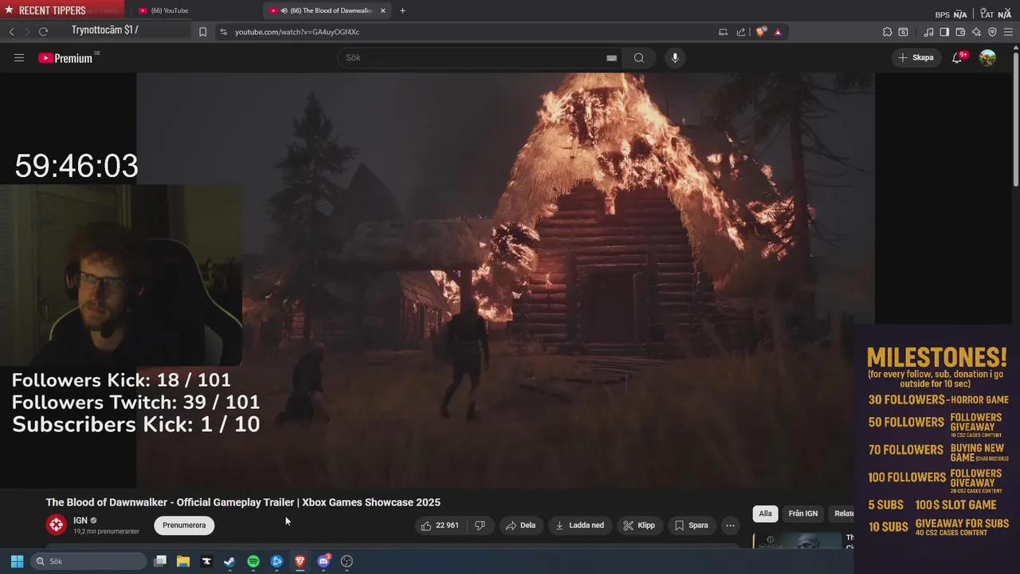
Task: Open OBS Studio from the taskbar
Action: click(x=347, y=561)
